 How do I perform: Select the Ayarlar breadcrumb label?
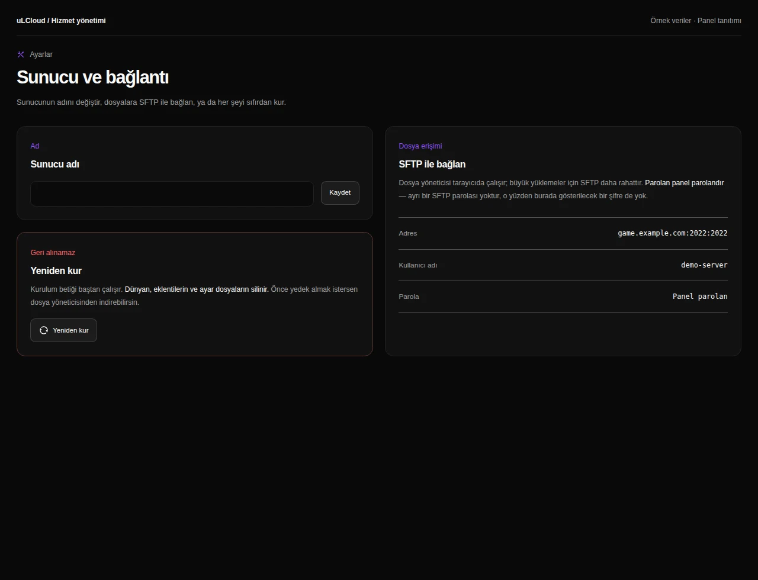41,54
